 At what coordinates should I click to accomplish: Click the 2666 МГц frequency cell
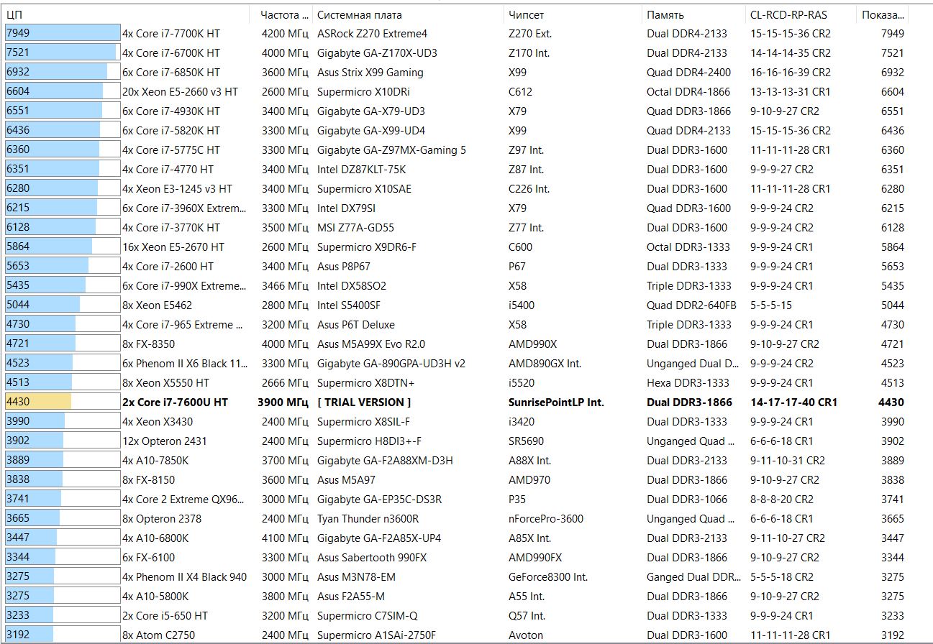point(285,383)
